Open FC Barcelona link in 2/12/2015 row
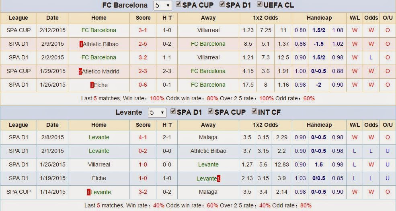 click(x=99, y=30)
